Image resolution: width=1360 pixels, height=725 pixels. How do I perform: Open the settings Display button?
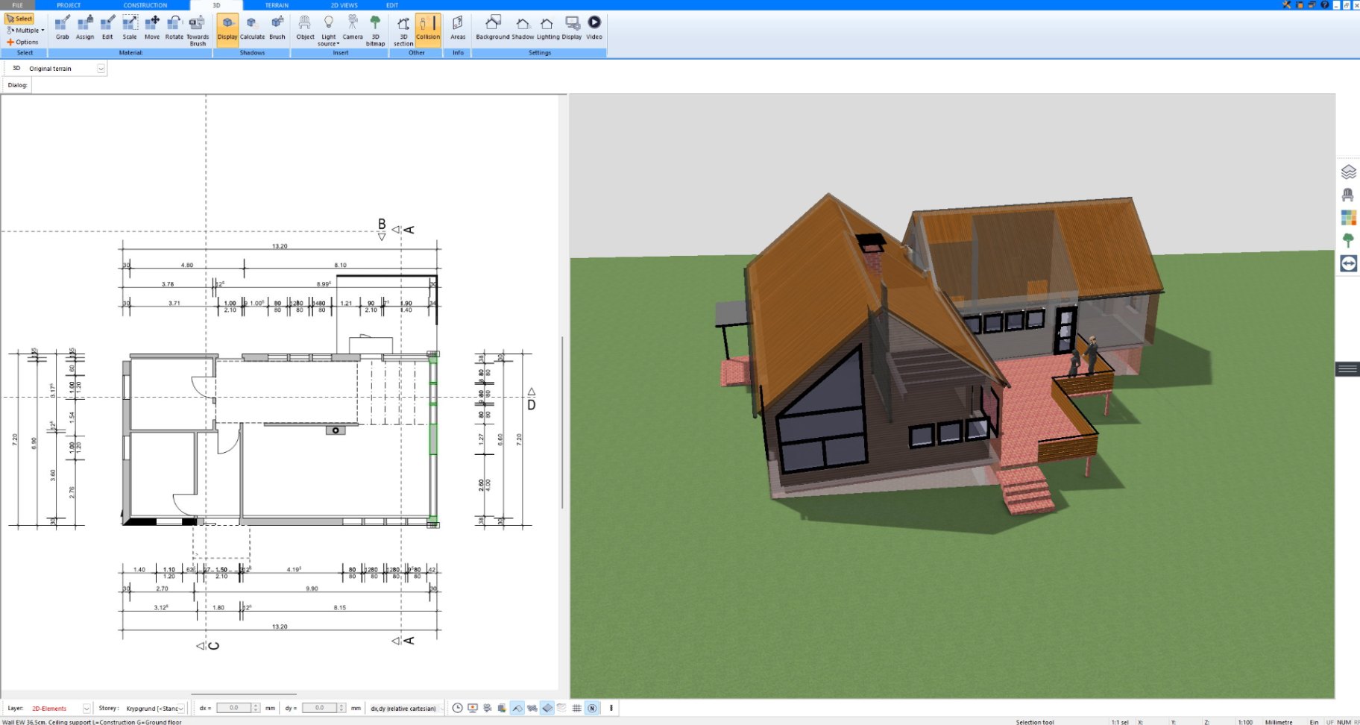[572, 27]
